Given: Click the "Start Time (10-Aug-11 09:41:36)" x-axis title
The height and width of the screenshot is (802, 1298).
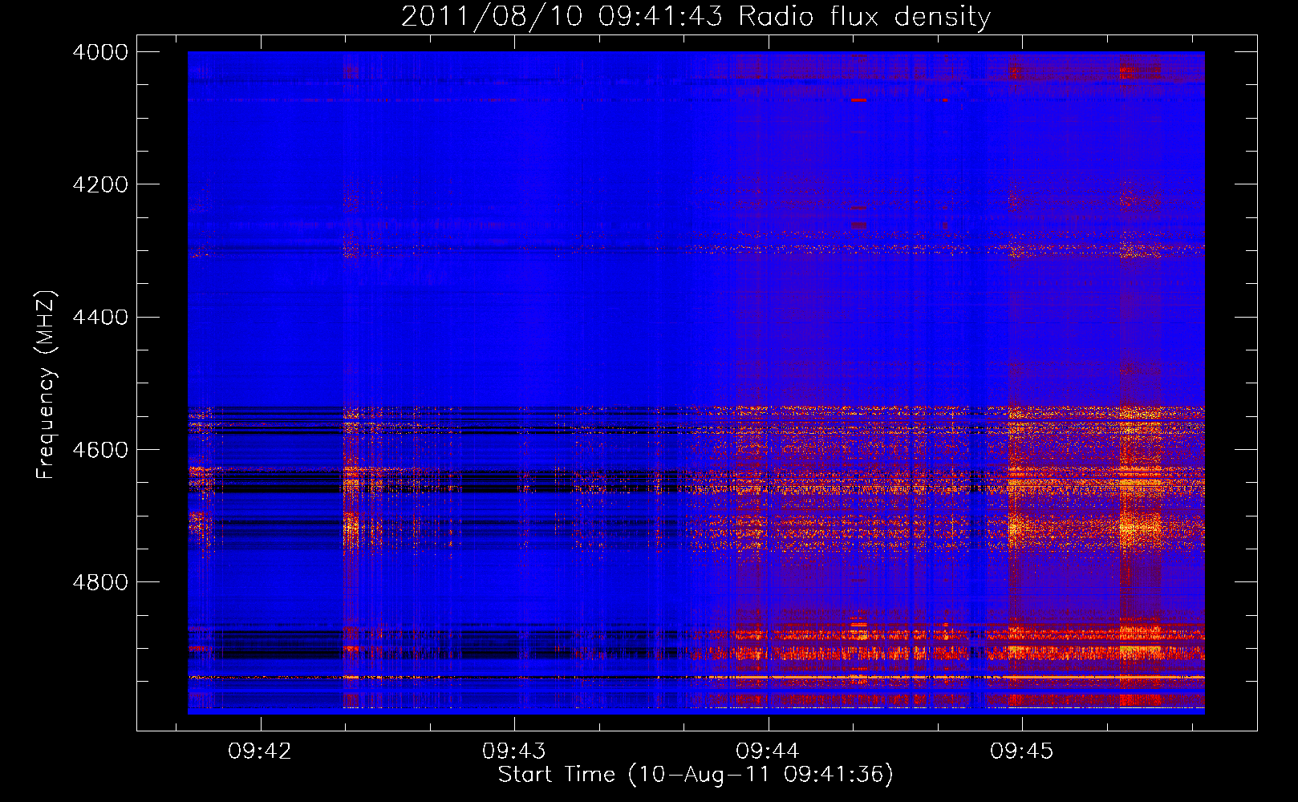Looking at the screenshot, I should [696, 775].
